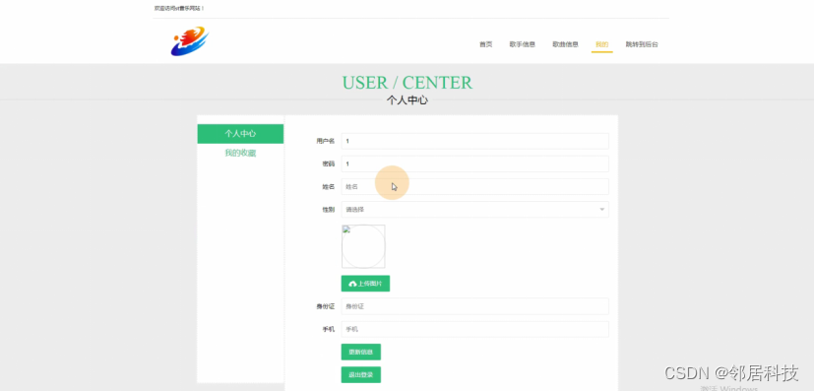Focus the 手机 input field
The image size is (814, 391).
(x=474, y=329)
